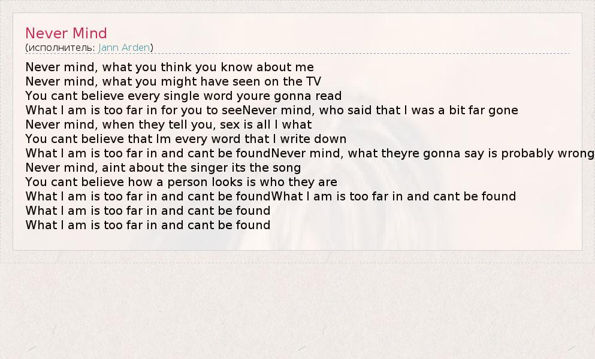
Task: Click the 'Never Mind' song title heading
Action: click(66, 34)
